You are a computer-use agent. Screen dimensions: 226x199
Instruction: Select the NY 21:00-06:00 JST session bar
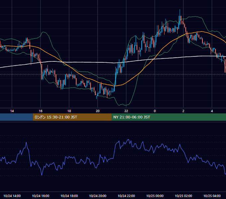click(169, 117)
